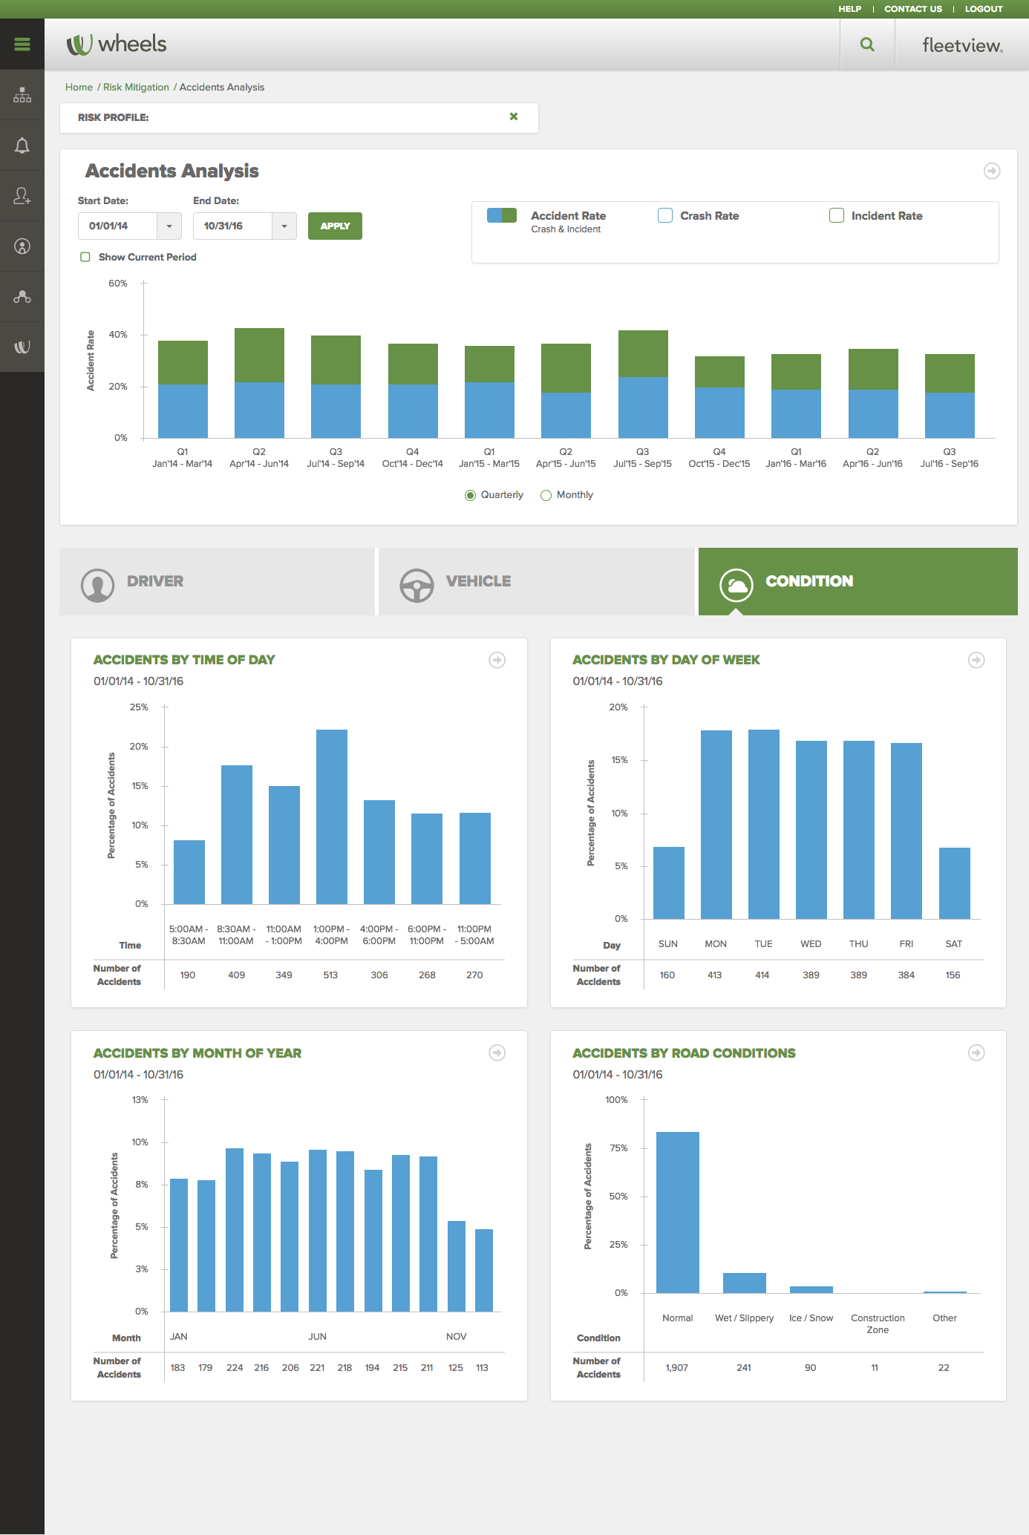Click the organization hierarchy sidebar icon
Screen dimensions: 1029x1535
click(22, 95)
